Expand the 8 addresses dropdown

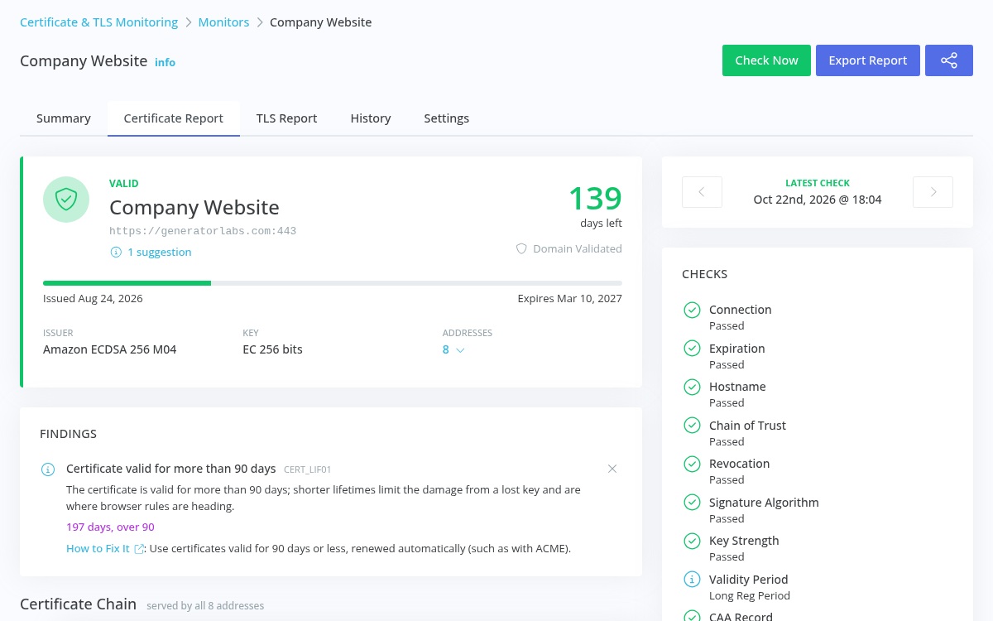453,349
